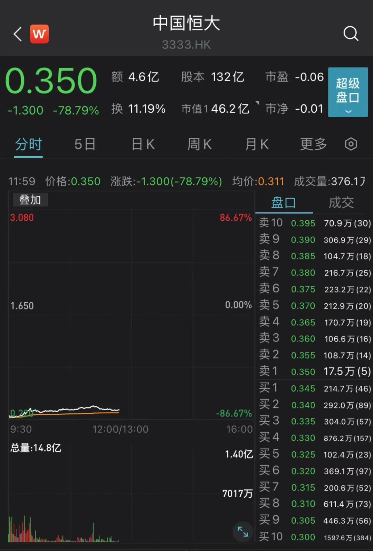Select the 买3 0.335 order row
The image size is (373, 551).
click(x=315, y=421)
